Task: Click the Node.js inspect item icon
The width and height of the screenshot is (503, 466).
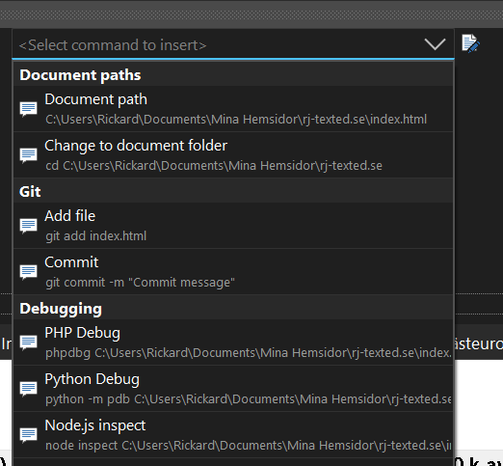Action: coord(28,435)
